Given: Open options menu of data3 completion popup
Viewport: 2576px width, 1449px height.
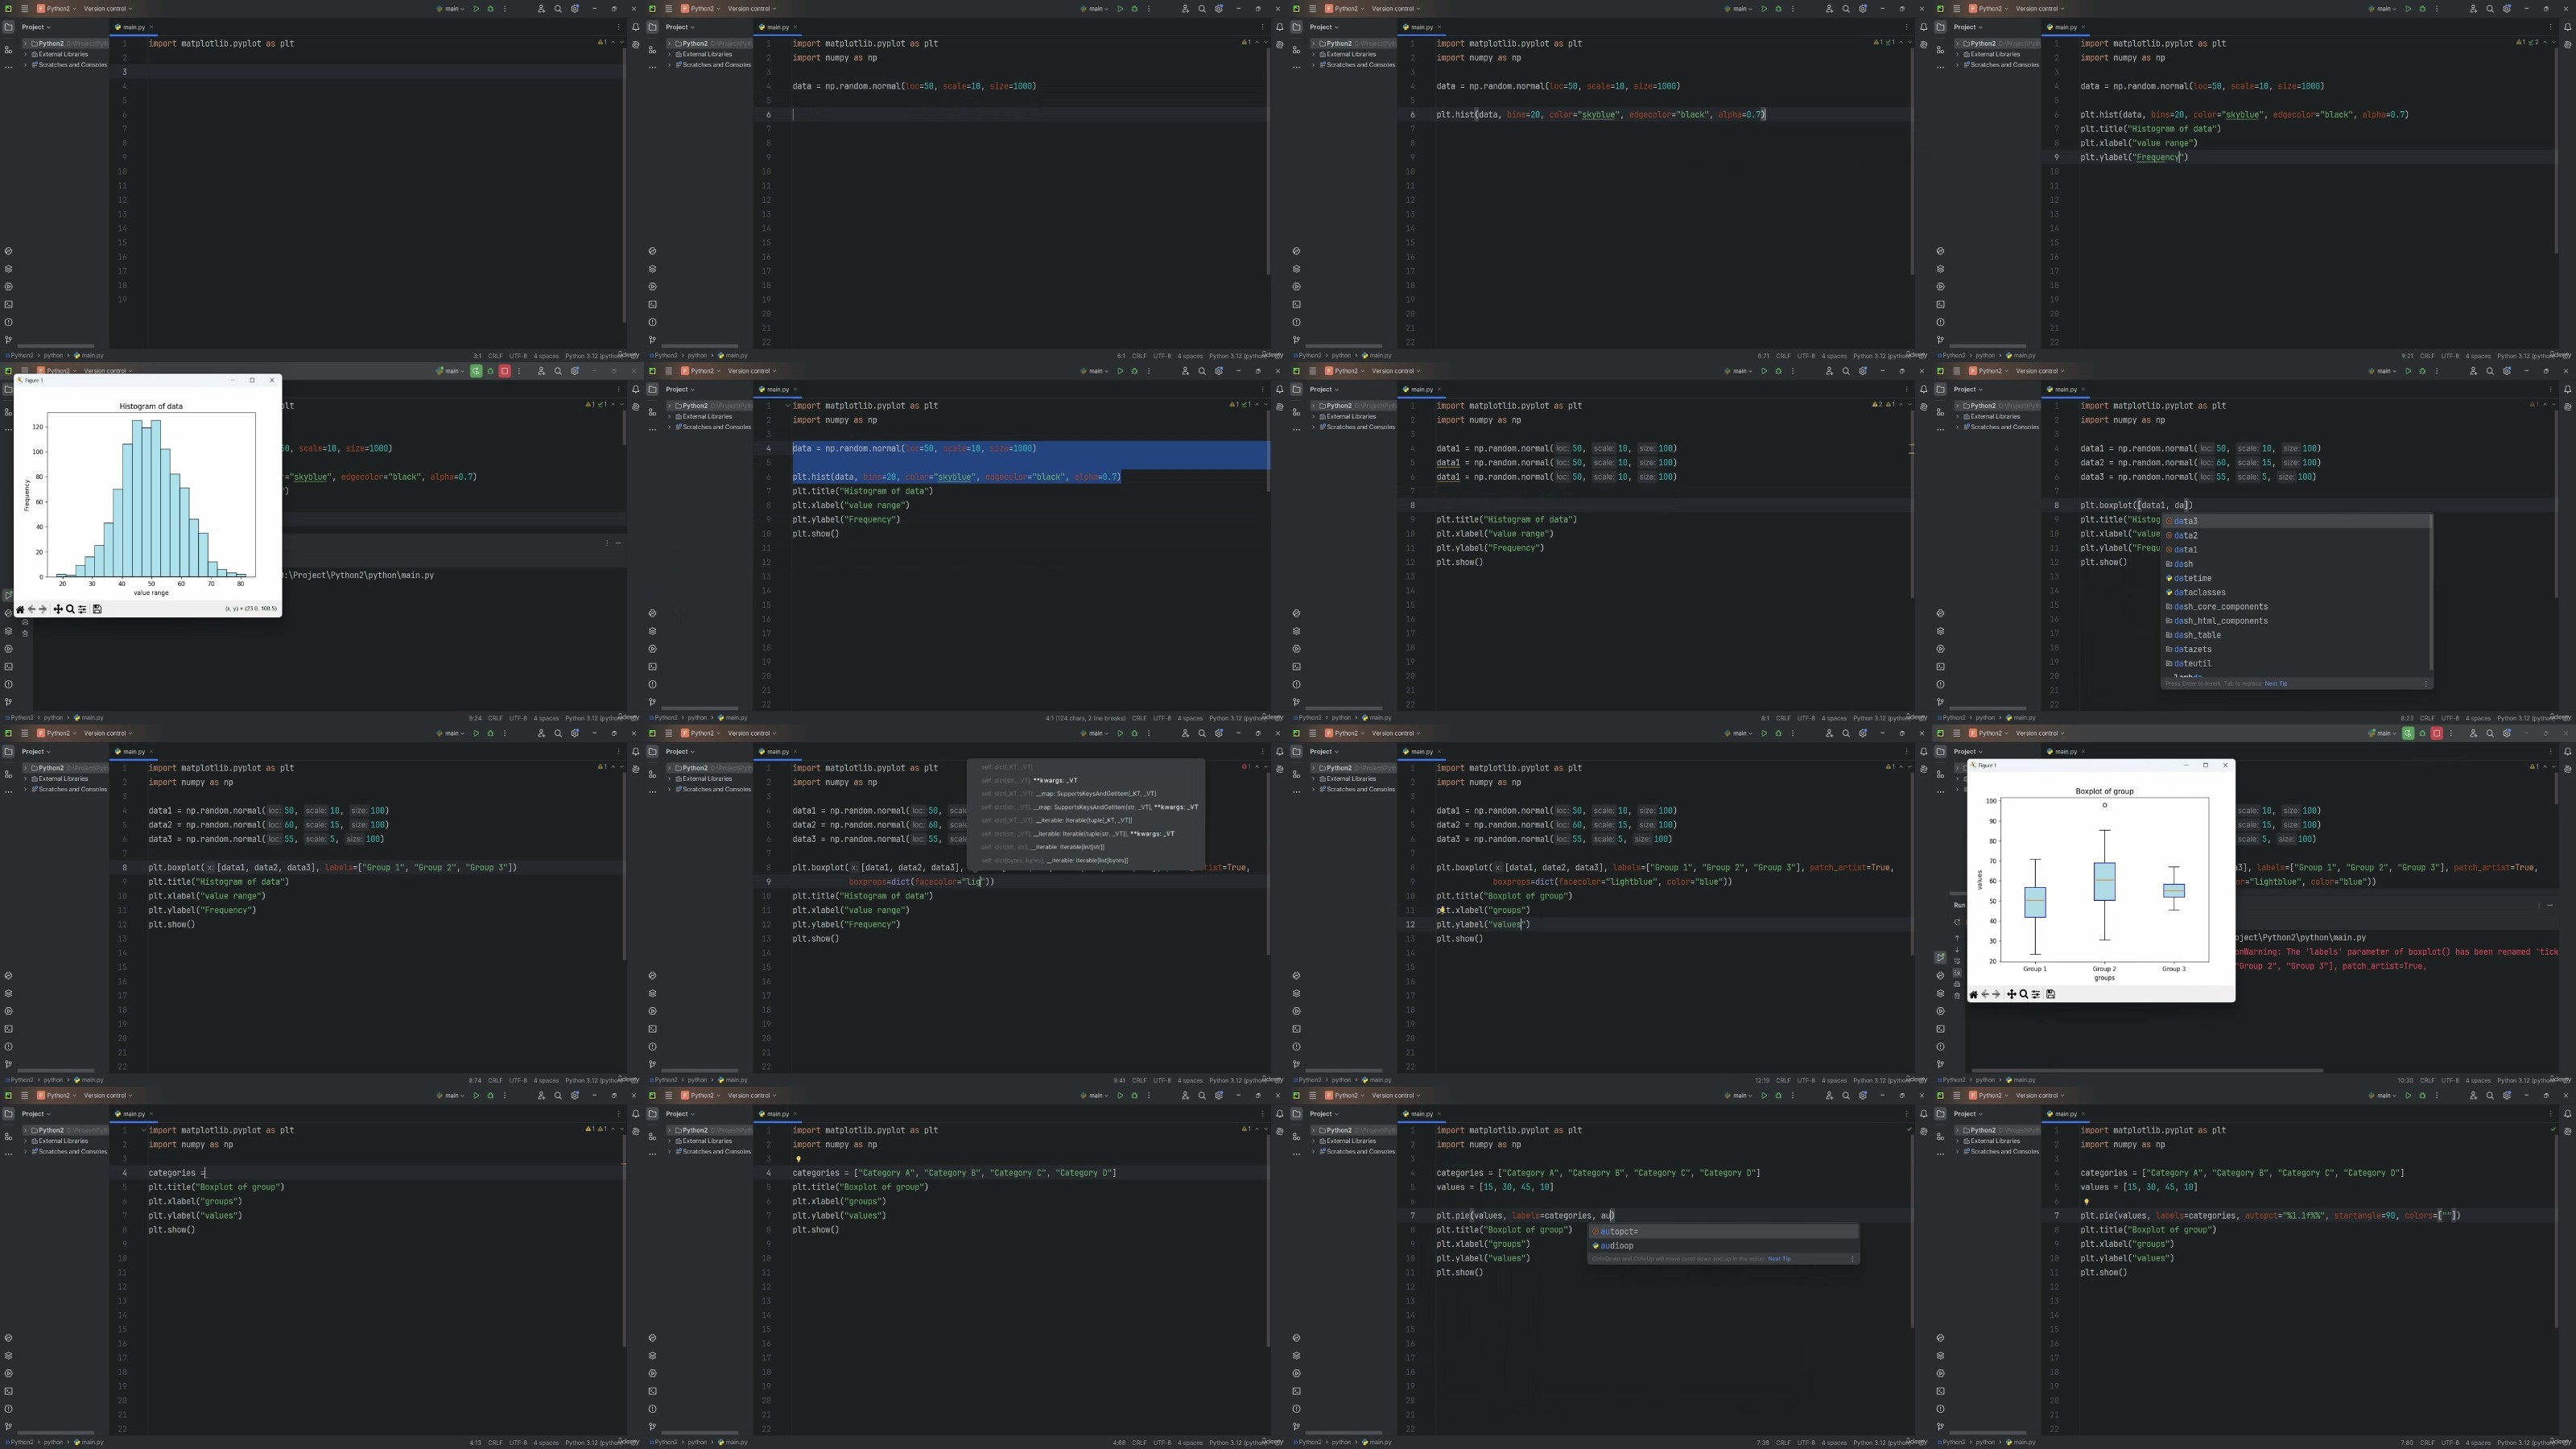Looking at the screenshot, I should pyautogui.click(x=2426, y=684).
